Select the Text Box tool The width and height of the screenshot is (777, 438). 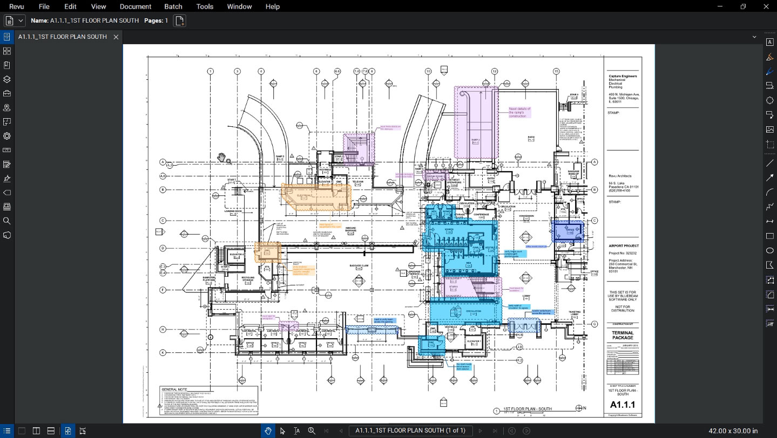(x=770, y=43)
